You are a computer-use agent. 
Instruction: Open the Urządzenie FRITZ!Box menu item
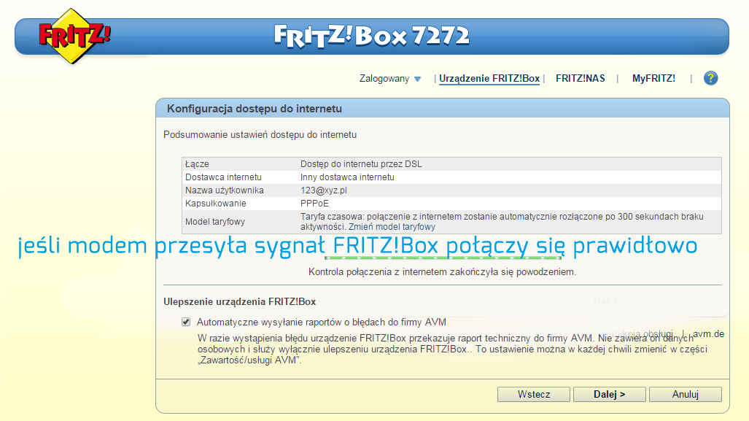(489, 78)
